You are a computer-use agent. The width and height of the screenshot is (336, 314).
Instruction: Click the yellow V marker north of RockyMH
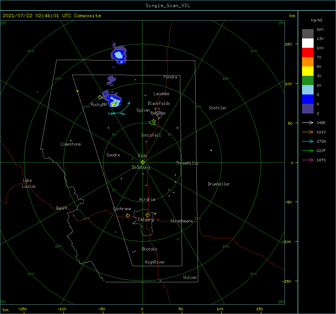tap(78, 91)
